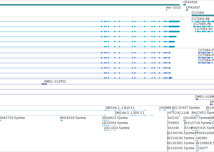This screenshot has width=214, height=152.
Task: Select the EK215437.5prime label
Action: [186, 108]
